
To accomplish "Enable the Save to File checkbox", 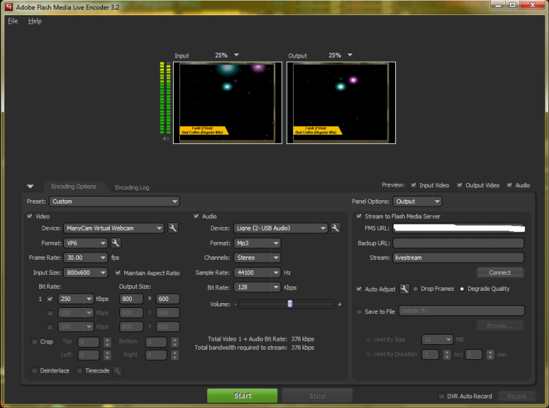I will pos(359,311).
